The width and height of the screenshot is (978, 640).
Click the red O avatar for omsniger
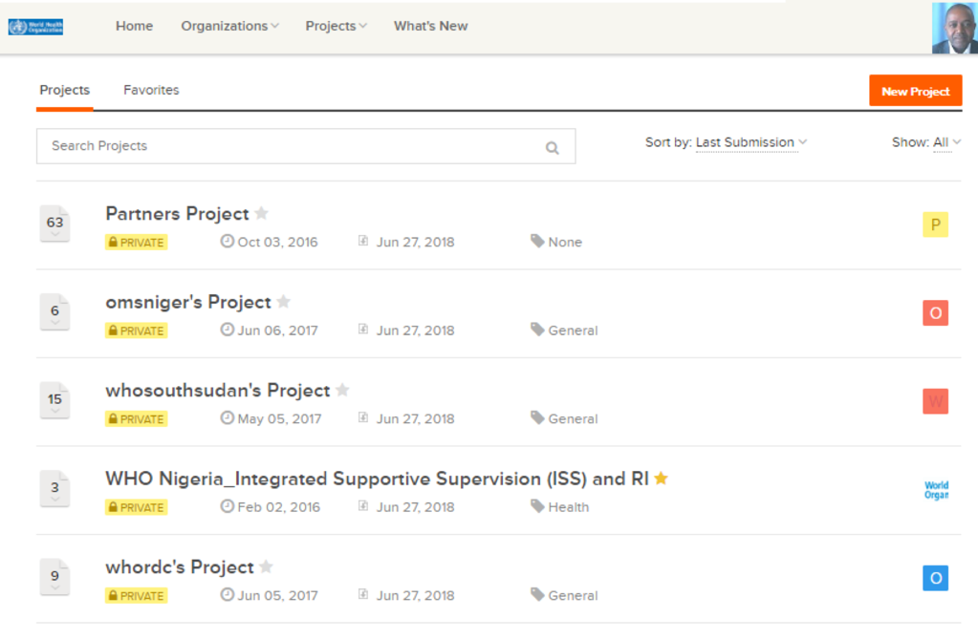tap(935, 312)
